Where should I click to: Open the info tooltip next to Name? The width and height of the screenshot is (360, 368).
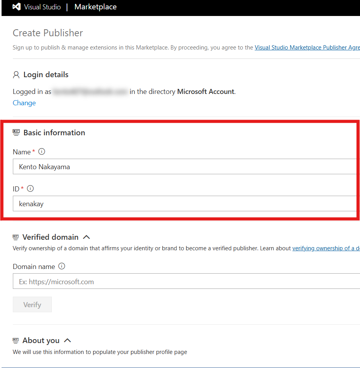point(42,152)
